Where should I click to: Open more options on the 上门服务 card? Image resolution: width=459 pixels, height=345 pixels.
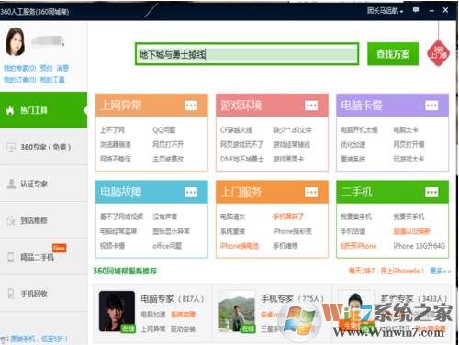(x=311, y=193)
